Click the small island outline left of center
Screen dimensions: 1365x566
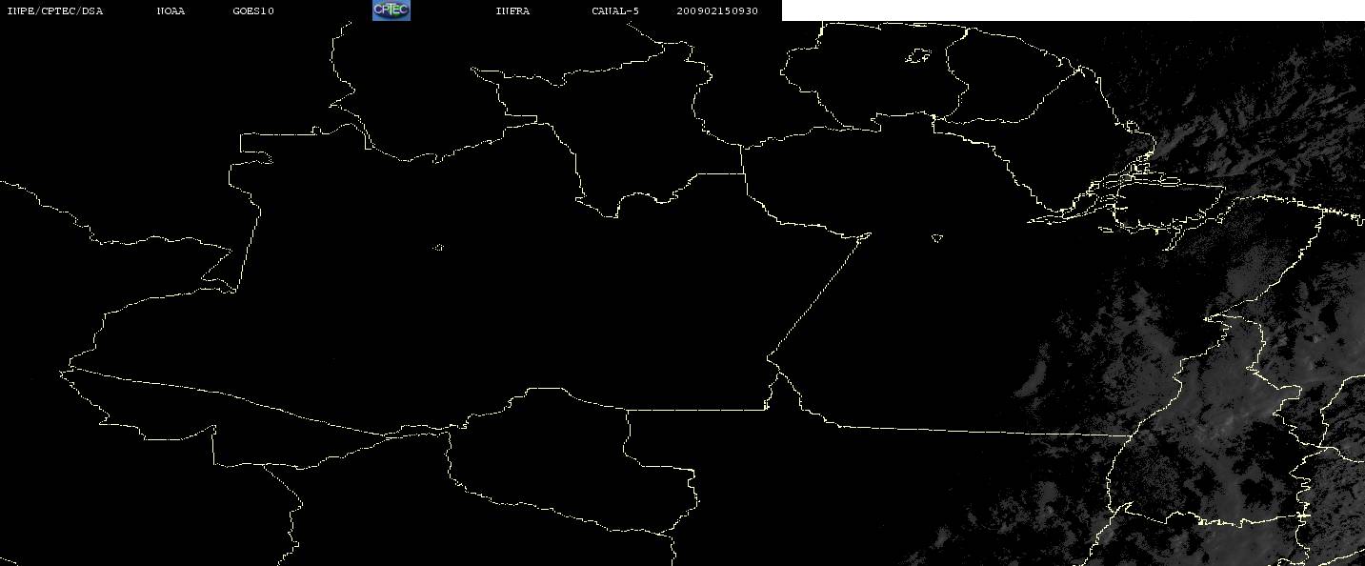(438, 248)
